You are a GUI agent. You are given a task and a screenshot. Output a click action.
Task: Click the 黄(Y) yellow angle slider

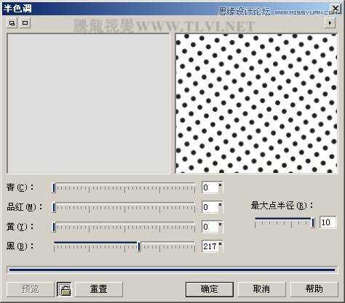pyautogui.click(x=124, y=227)
